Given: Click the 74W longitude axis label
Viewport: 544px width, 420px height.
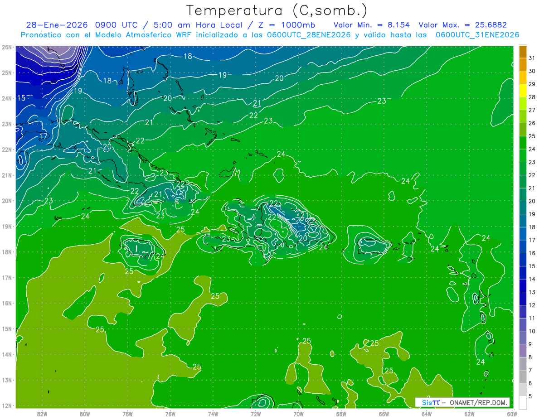Looking at the screenshot, I should [x=213, y=414].
